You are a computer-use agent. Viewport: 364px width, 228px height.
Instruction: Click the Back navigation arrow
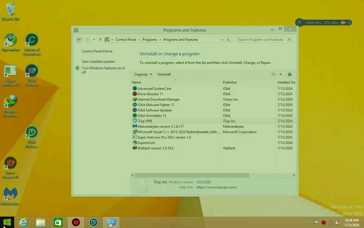point(79,40)
